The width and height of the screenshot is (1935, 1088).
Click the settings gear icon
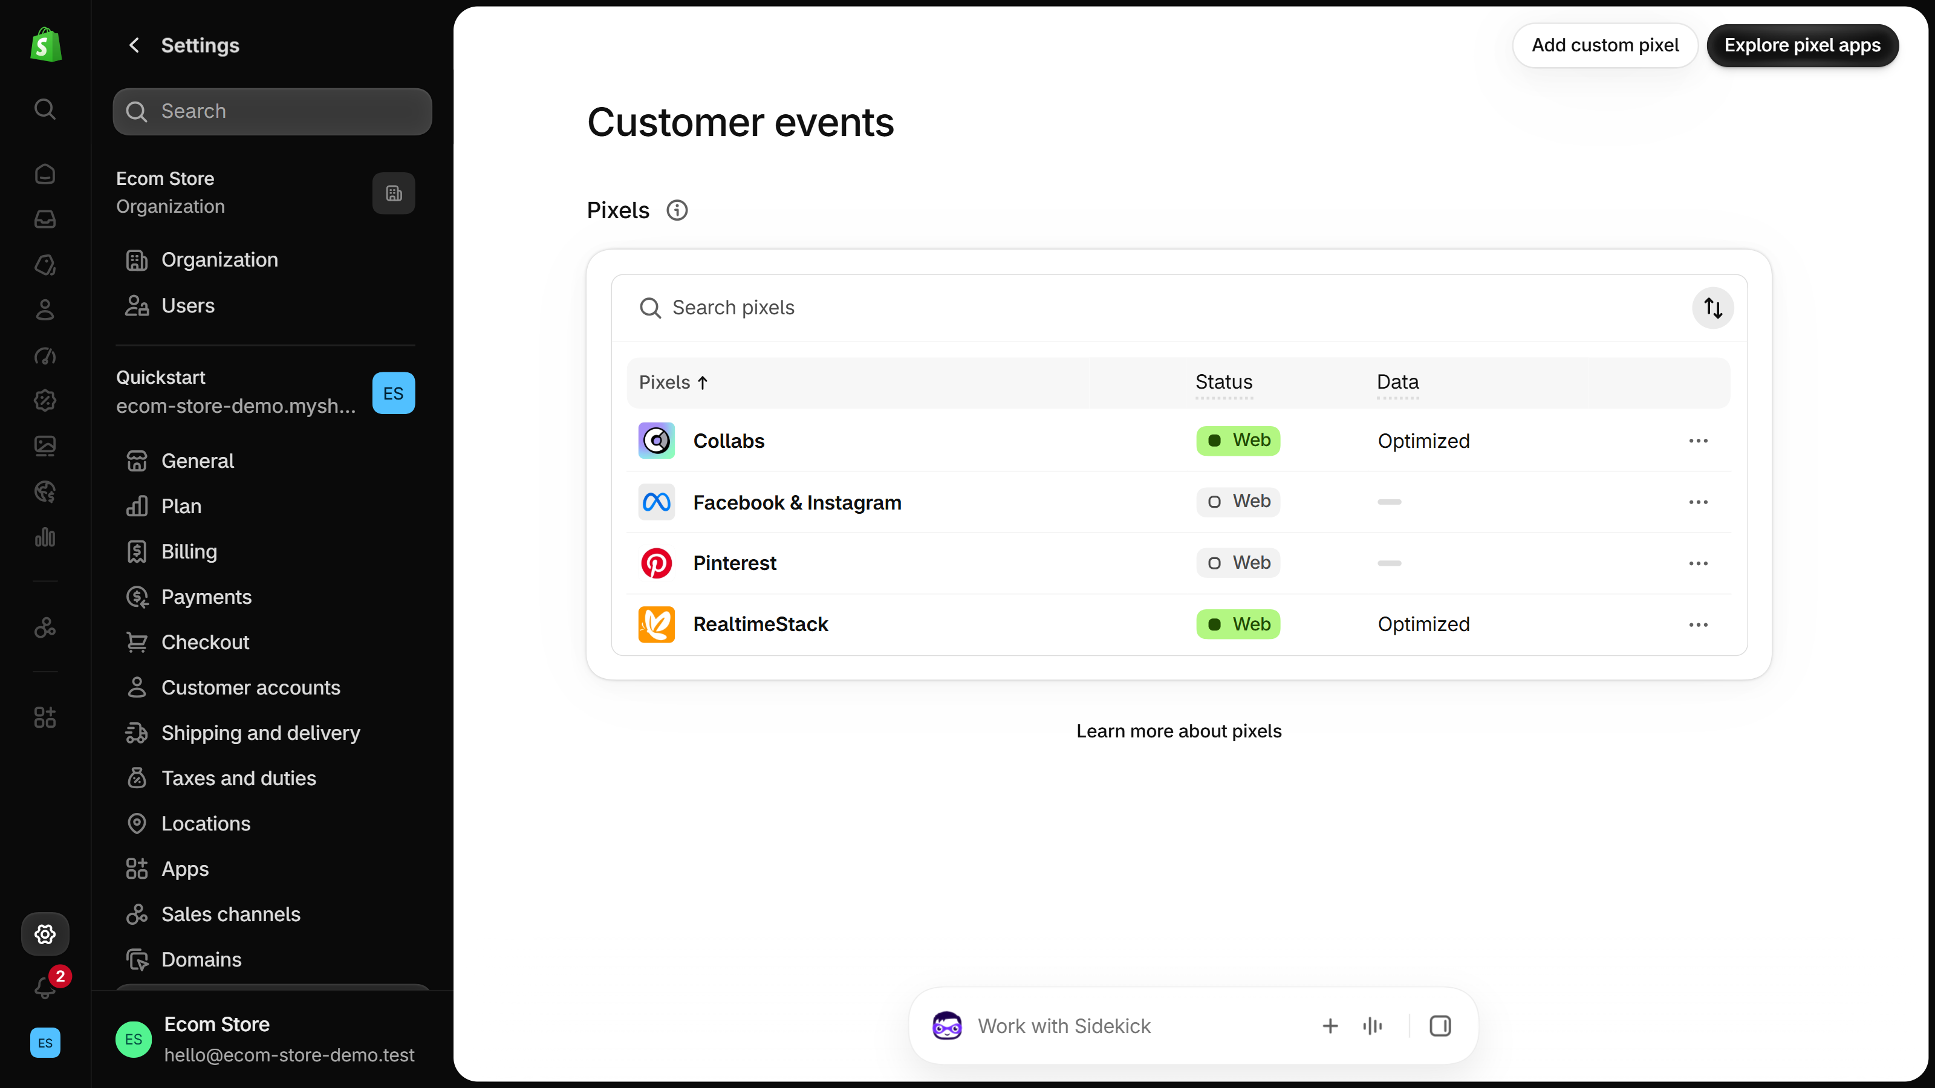(45, 934)
